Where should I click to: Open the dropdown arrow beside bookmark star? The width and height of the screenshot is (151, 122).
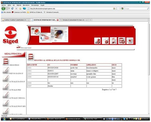[x=119, y=9]
